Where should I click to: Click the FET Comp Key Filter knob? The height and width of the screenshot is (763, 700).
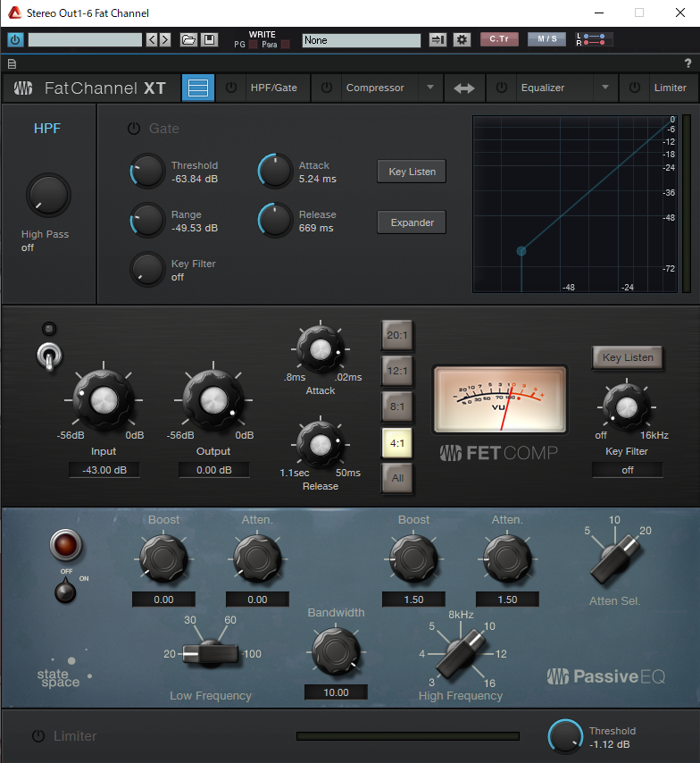point(627,407)
